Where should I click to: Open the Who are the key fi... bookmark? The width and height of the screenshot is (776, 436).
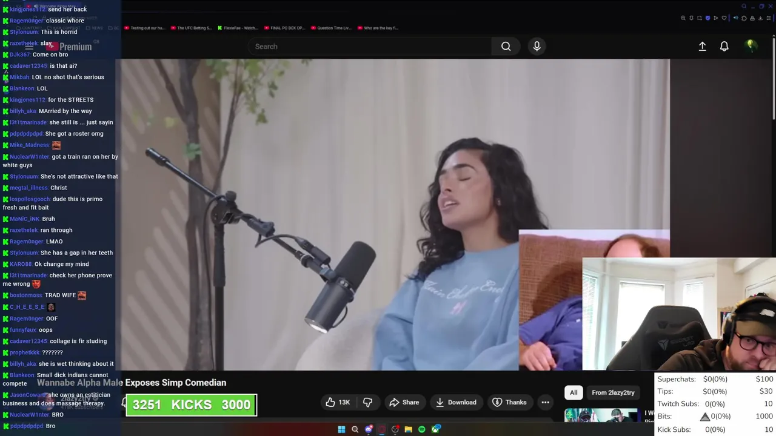pyautogui.click(x=378, y=28)
